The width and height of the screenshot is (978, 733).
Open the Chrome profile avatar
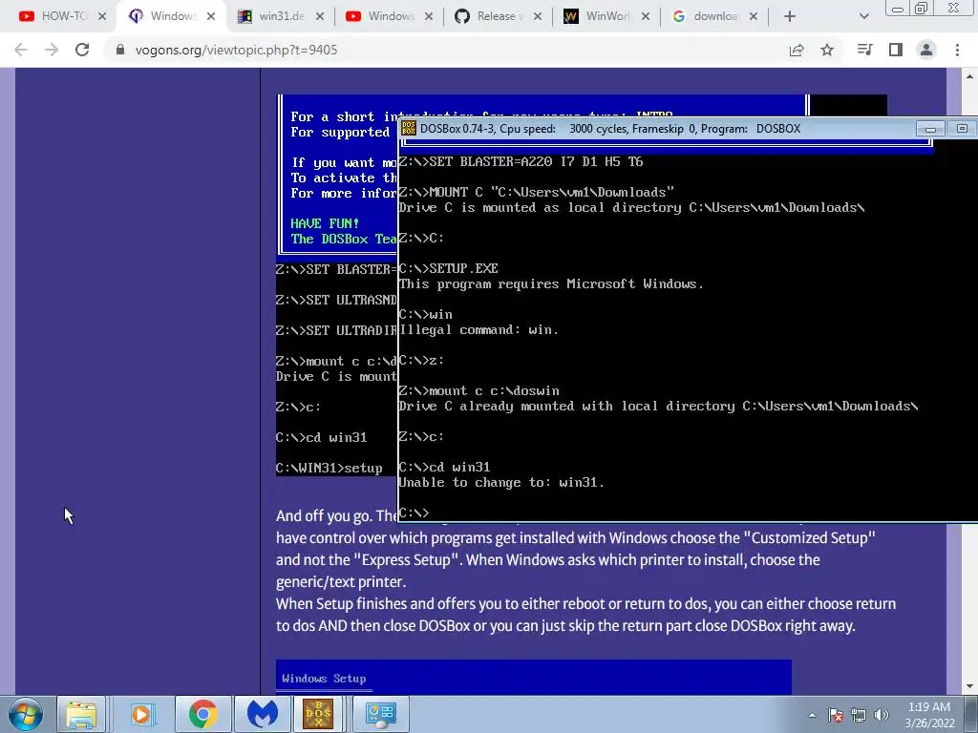(926, 50)
